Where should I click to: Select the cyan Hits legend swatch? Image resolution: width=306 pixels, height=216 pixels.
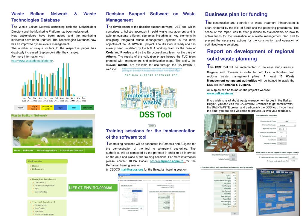(74, 108)
